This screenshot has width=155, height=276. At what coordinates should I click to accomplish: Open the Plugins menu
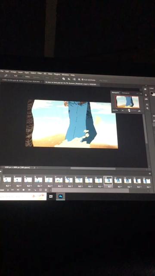[57, 74]
